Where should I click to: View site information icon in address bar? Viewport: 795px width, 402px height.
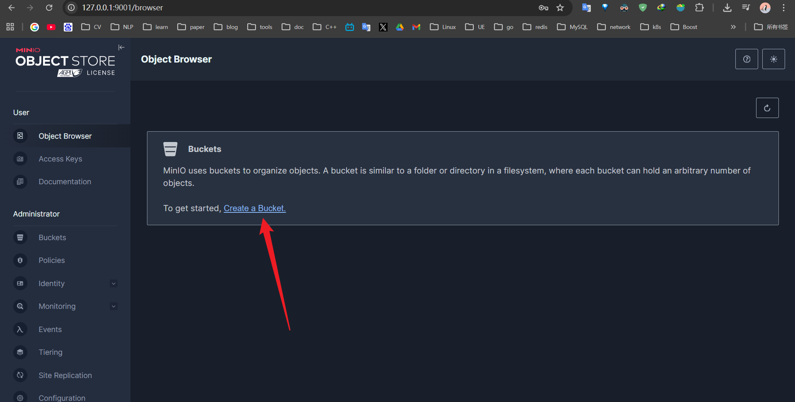click(x=71, y=7)
